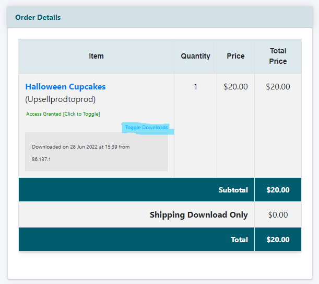Click the Total label in the last row

239,240
